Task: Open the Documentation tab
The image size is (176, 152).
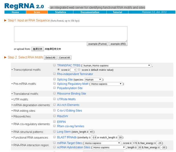Action: coord(90,12)
